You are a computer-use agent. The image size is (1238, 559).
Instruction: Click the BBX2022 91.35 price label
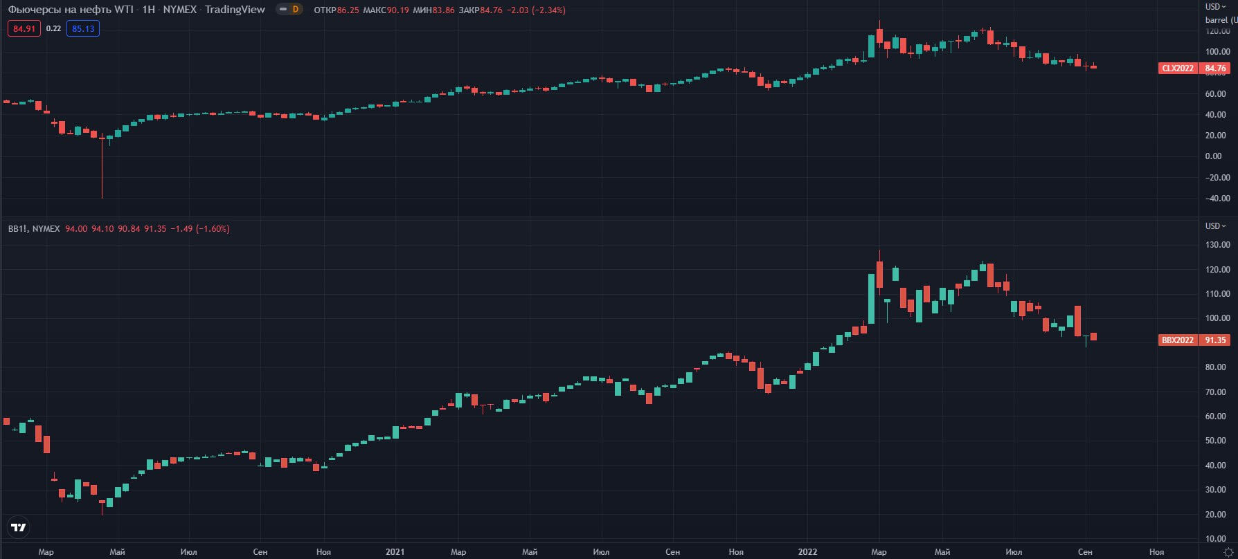point(1194,340)
